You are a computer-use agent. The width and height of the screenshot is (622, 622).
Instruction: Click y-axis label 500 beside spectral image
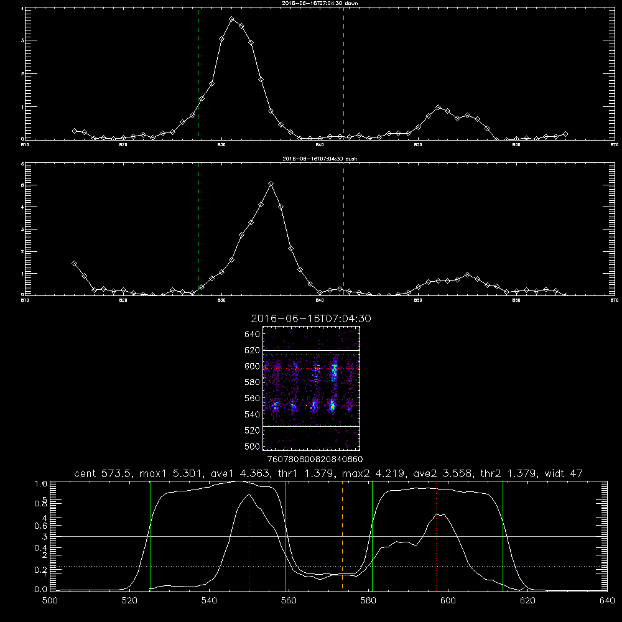[x=252, y=446]
